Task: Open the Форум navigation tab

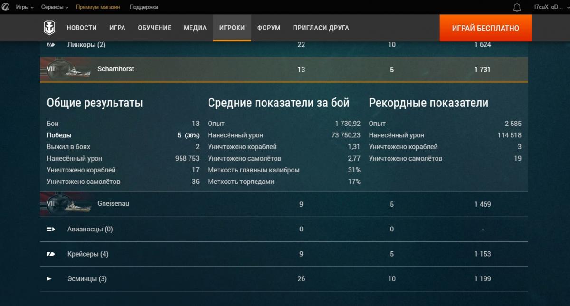Action: click(269, 28)
